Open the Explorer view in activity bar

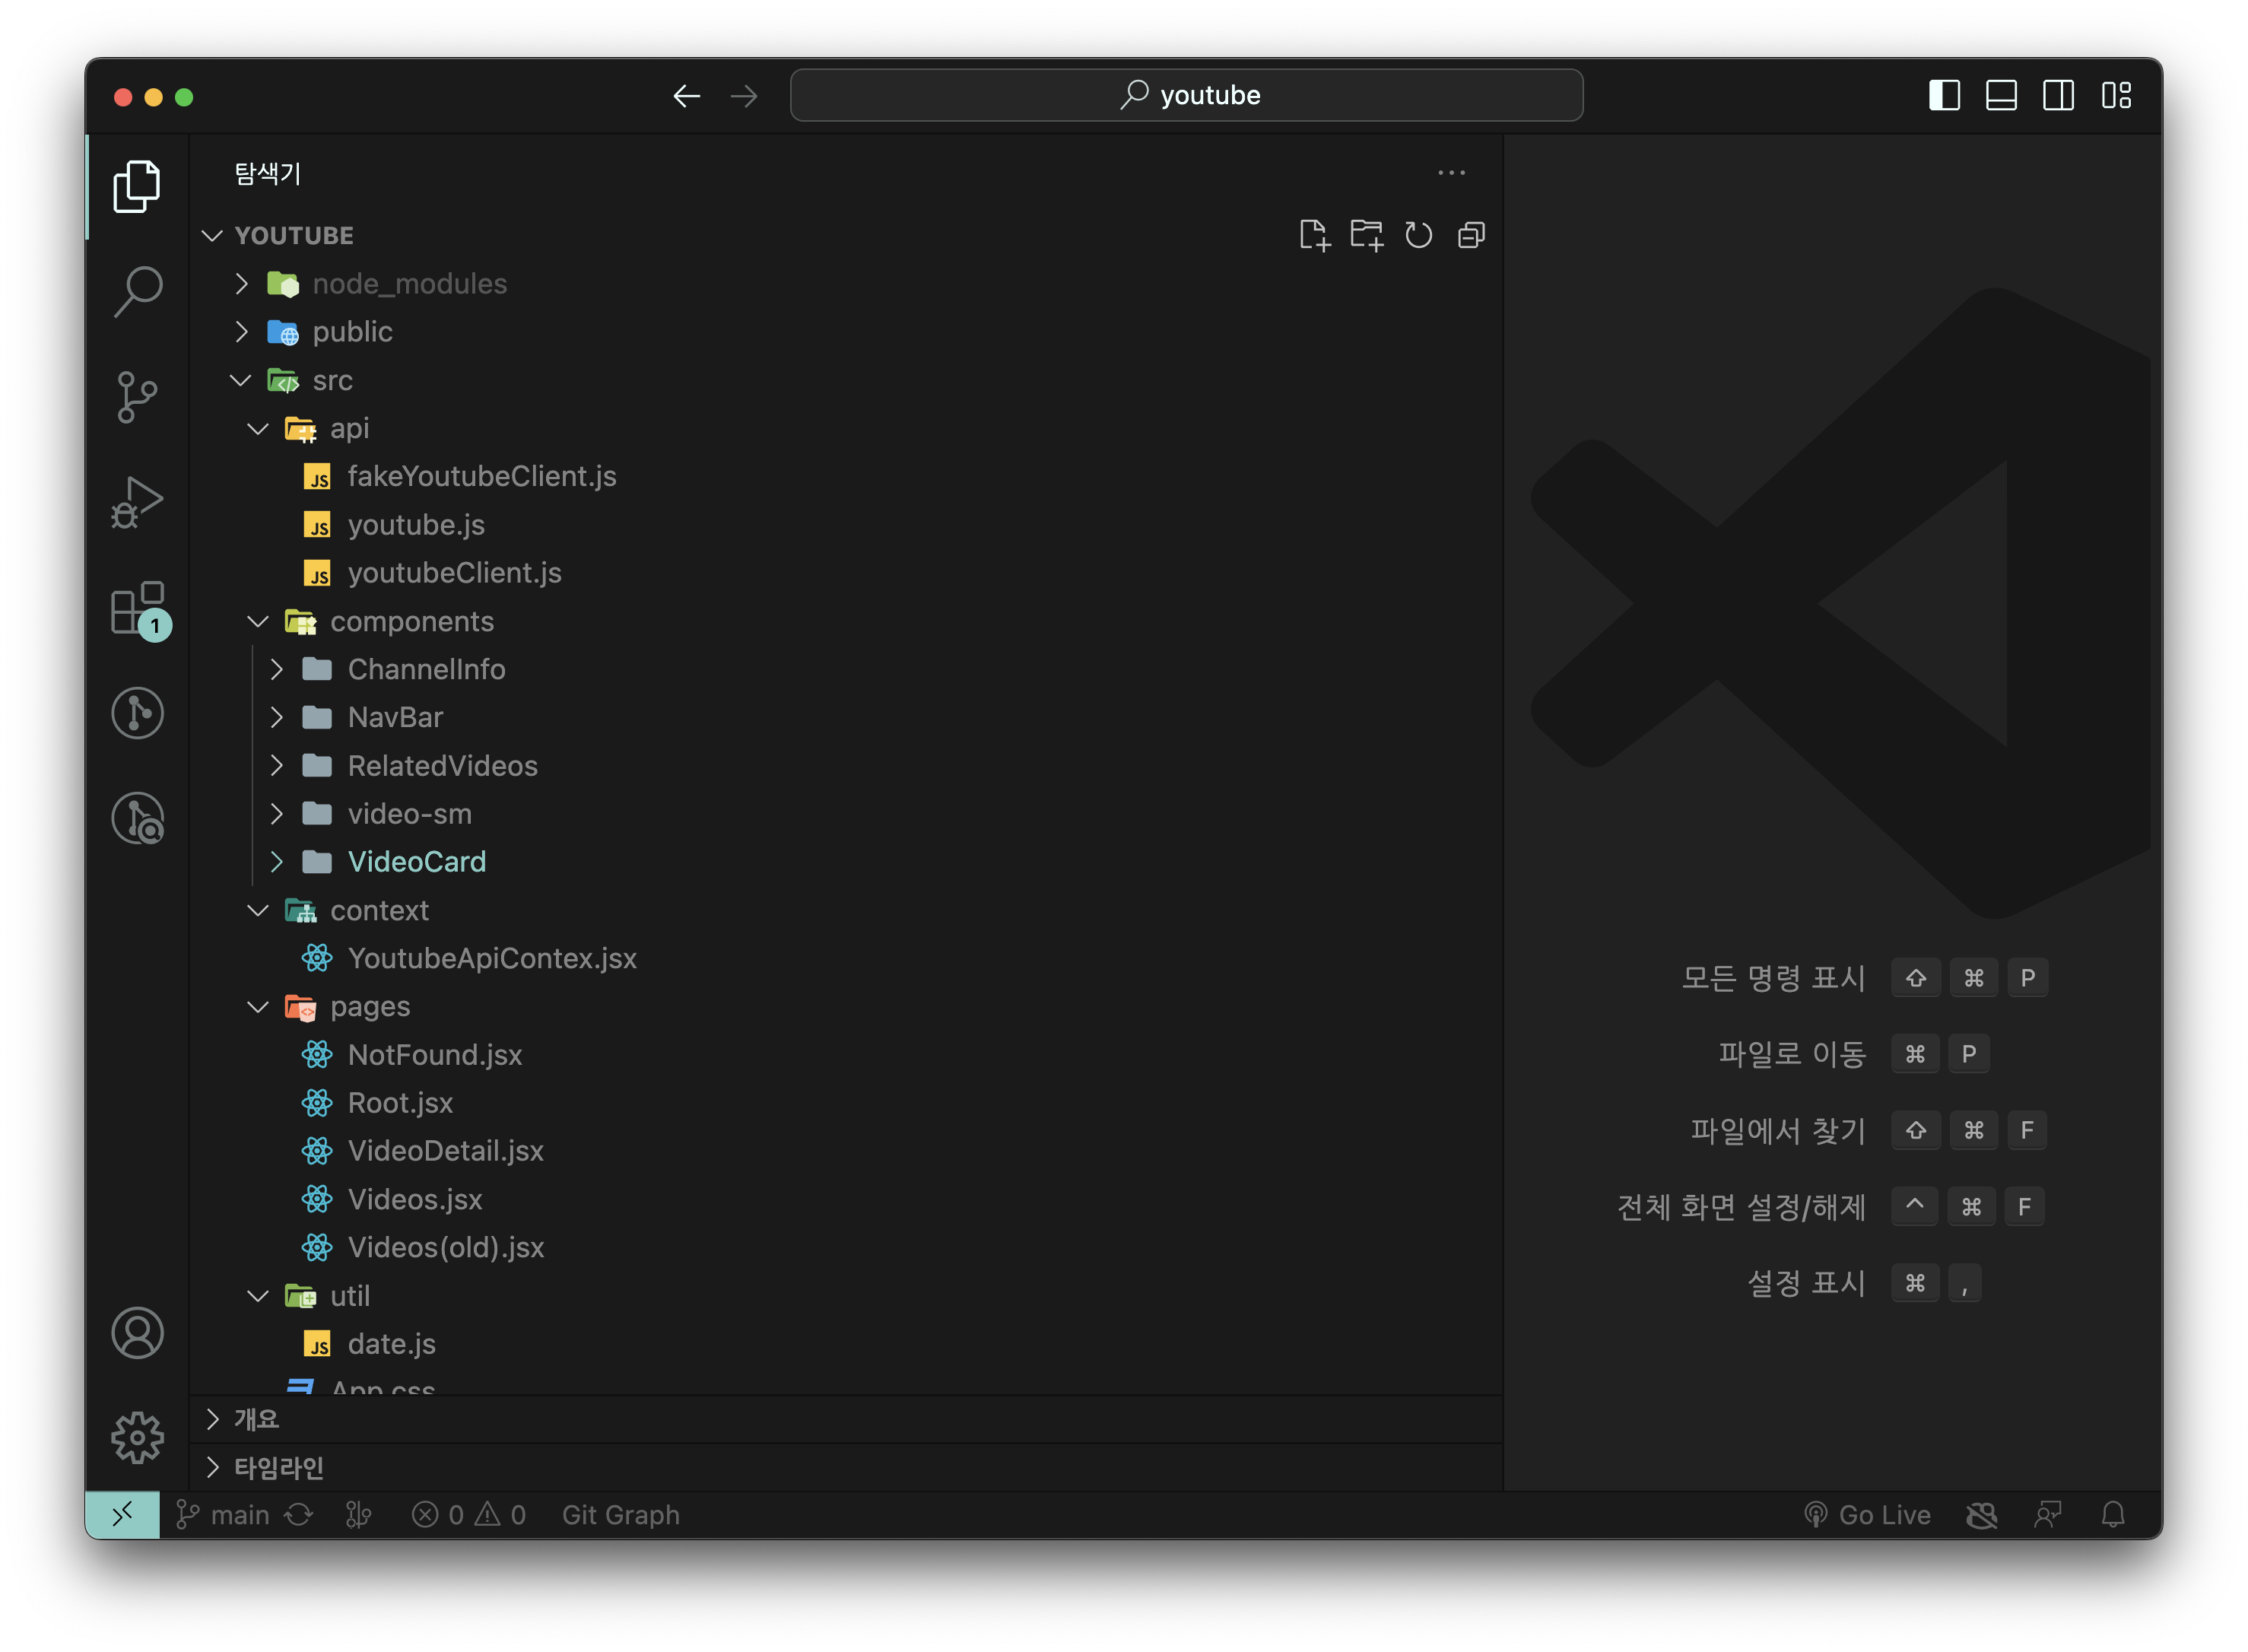click(x=137, y=186)
